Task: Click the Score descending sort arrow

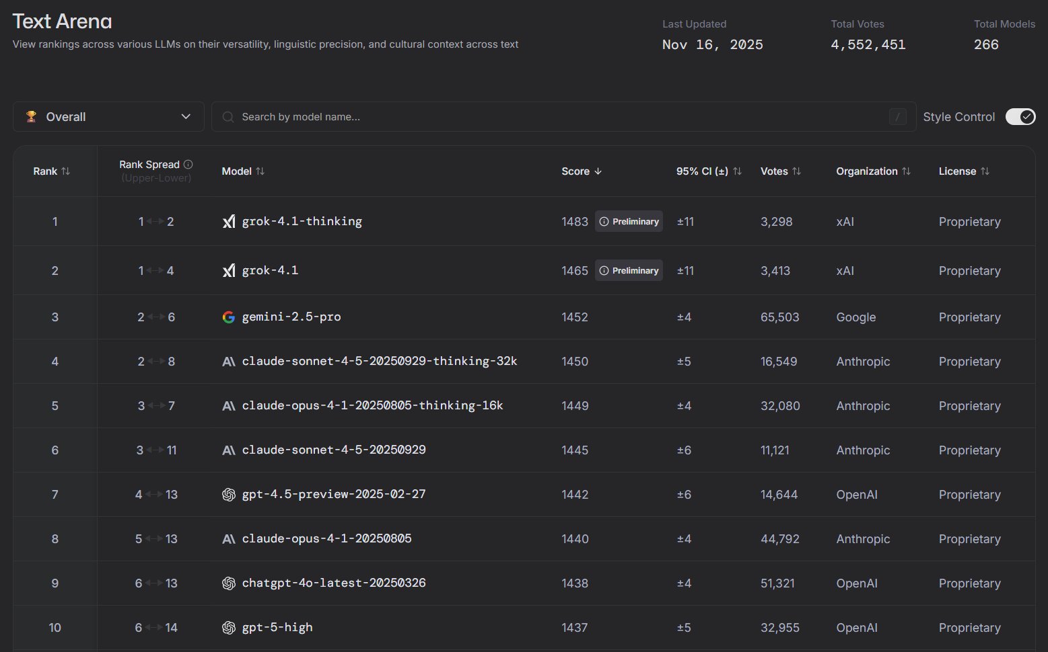Action: [x=598, y=171]
